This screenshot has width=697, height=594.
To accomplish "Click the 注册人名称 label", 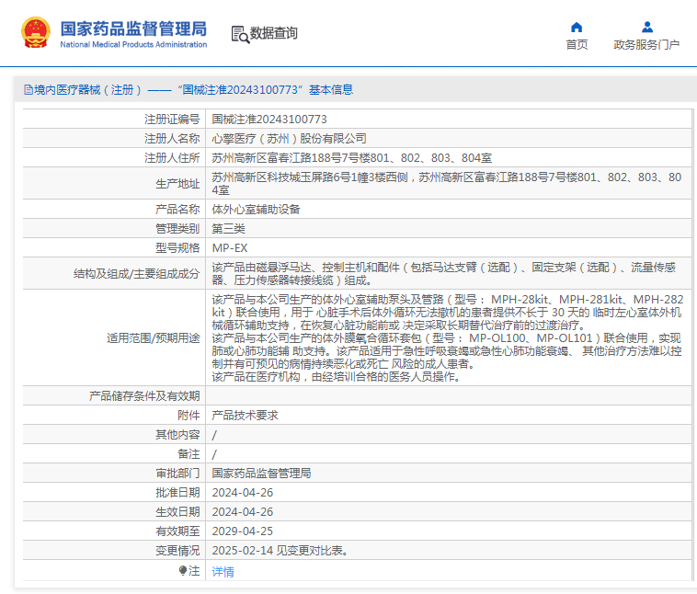I will (x=172, y=138).
